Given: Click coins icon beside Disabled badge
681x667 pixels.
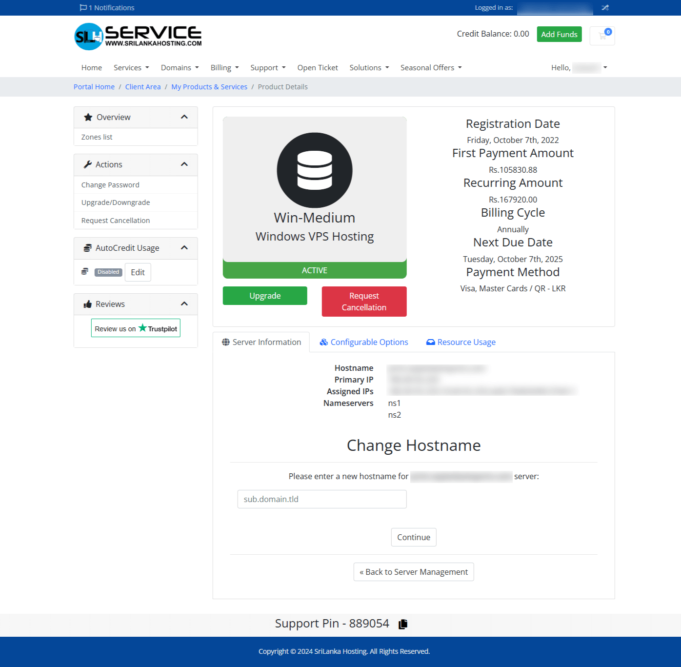Looking at the screenshot, I should coord(85,272).
